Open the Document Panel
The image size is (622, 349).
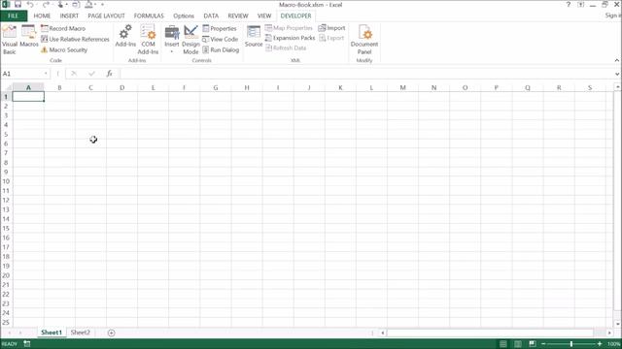pyautogui.click(x=364, y=40)
